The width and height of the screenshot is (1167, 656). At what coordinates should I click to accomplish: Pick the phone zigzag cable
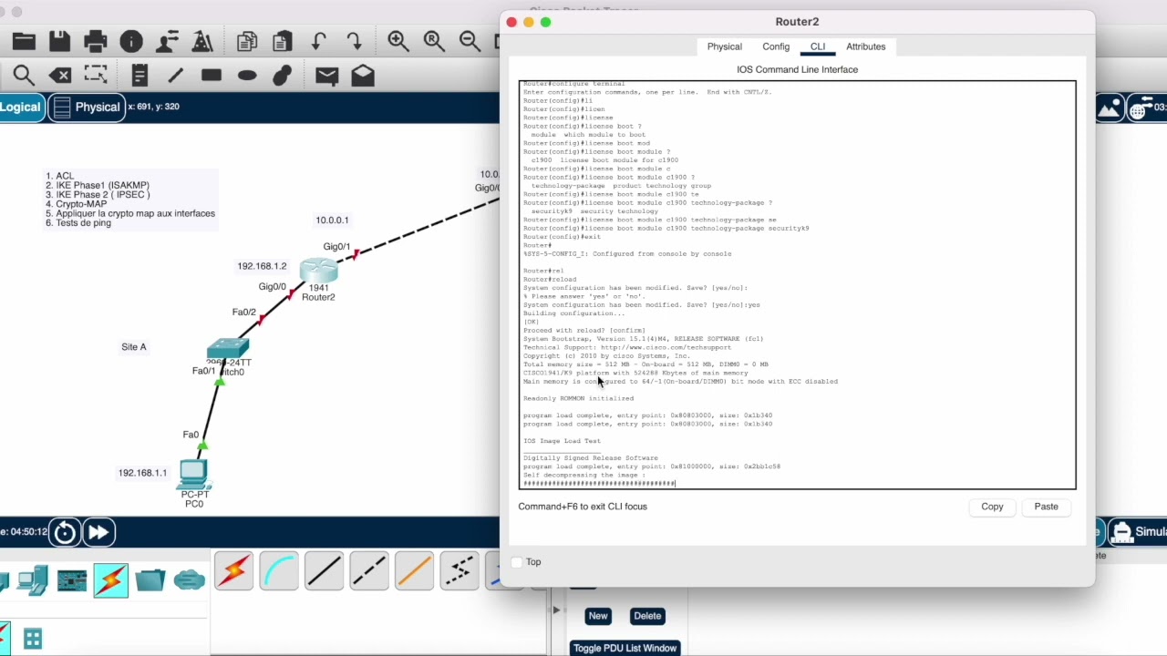pyautogui.click(x=460, y=571)
